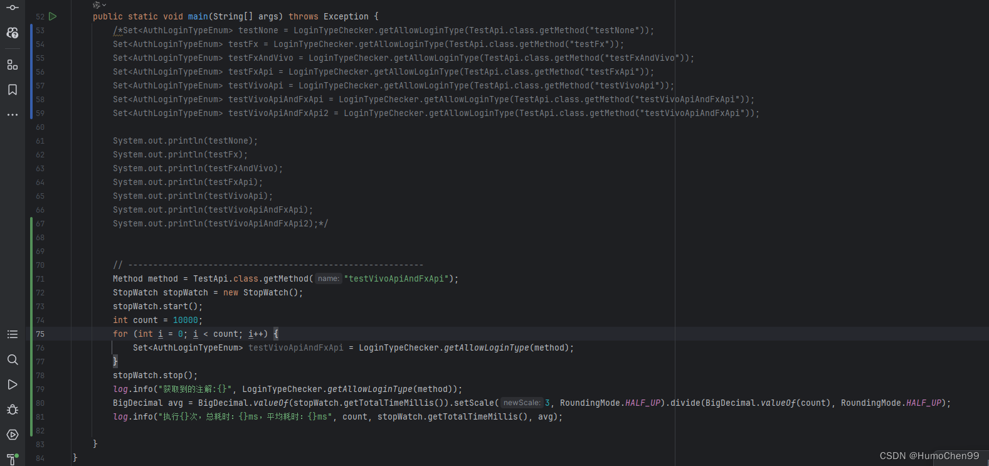The height and width of the screenshot is (466, 989).
Task: Click 'System.out.println(testVivoApiAndFxApi);' on line 66
Action: pos(213,209)
